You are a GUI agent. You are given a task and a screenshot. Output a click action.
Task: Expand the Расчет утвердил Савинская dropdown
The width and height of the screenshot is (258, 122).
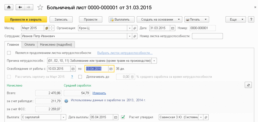(x=201, y=117)
